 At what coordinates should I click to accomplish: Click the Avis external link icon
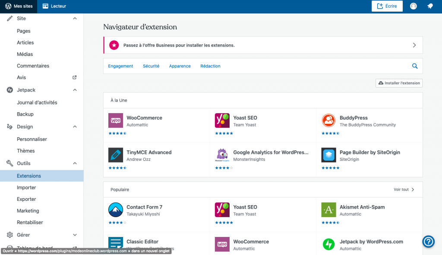[74, 77]
